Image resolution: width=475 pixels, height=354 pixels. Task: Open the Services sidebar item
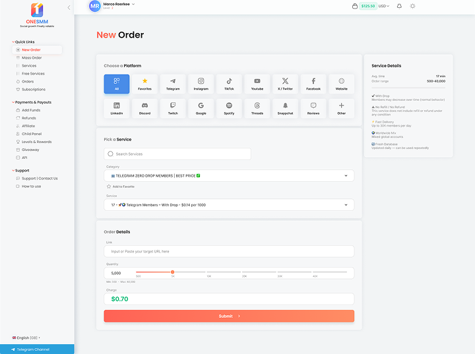(26, 66)
